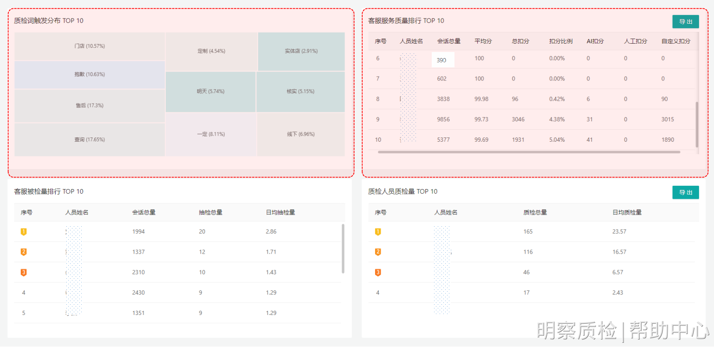Click 人工扣分 column header
Image resolution: width=714 pixels, height=347 pixels.
click(x=636, y=41)
